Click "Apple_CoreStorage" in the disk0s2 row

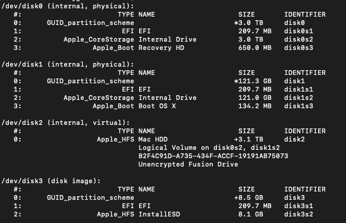tap(99, 39)
